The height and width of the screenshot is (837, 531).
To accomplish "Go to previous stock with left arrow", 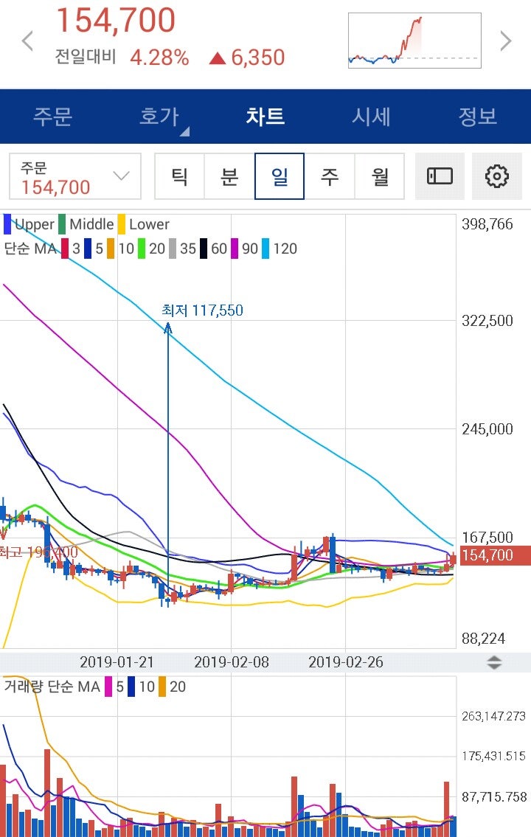I will point(27,41).
